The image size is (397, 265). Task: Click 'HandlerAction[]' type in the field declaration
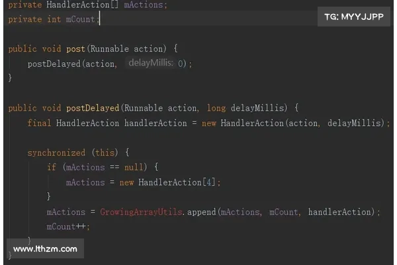(x=82, y=5)
